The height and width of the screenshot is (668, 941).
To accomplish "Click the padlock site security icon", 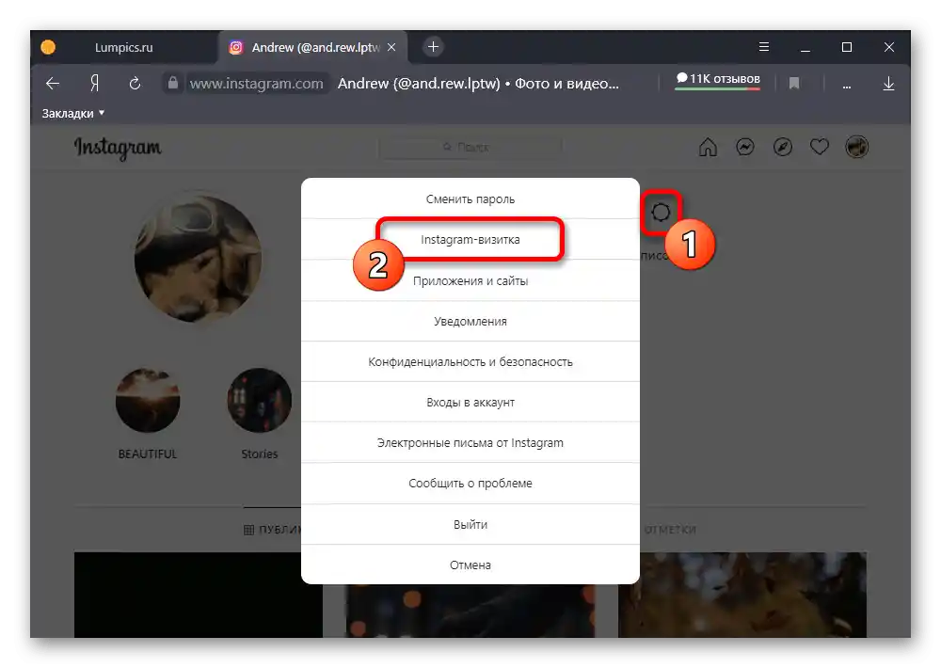I will point(173,83).
